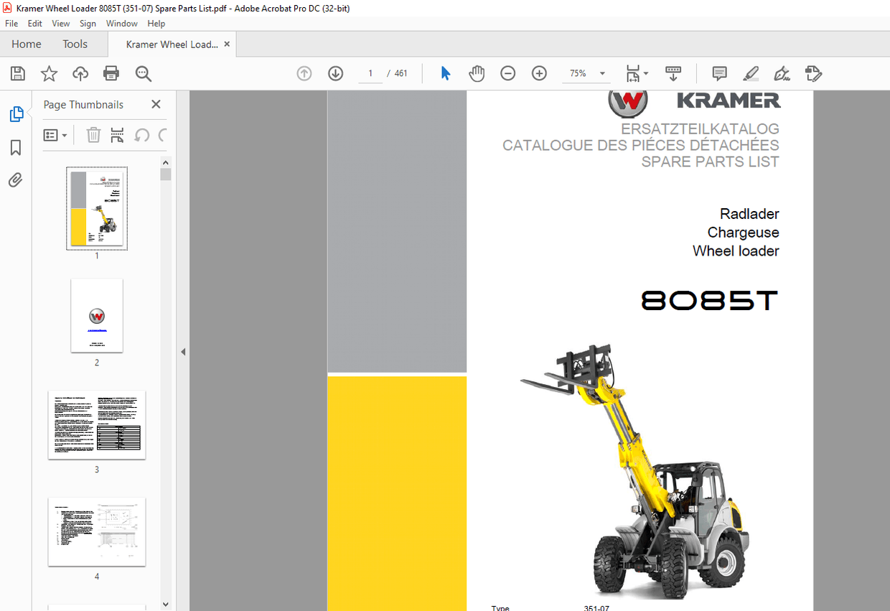Switch to the Tools tab
This screenshot has width=890, height=611.
(75, 44)
